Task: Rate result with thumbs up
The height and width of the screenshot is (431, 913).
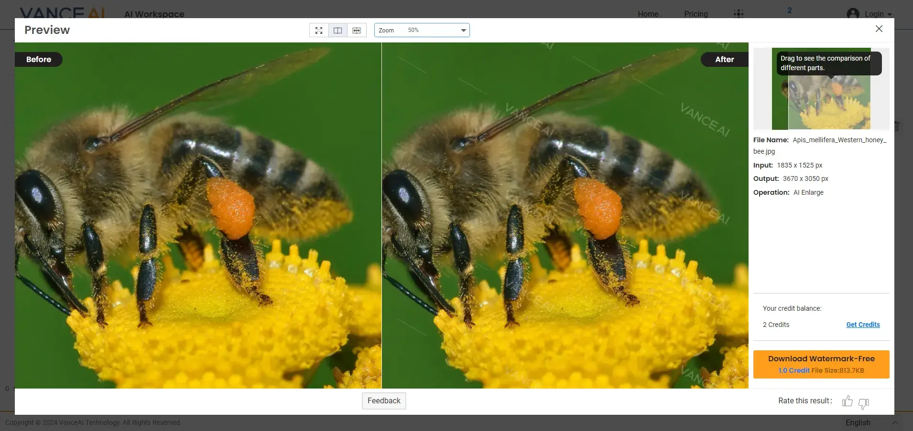Action: (847, 401)
